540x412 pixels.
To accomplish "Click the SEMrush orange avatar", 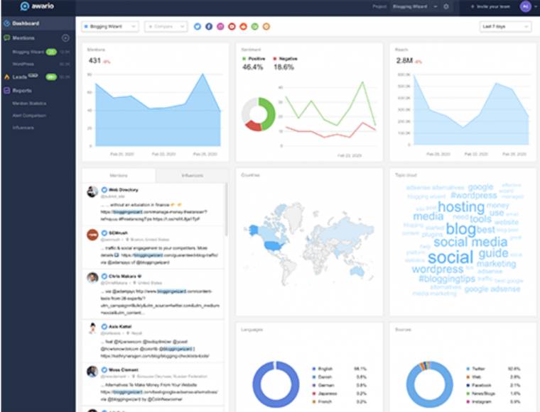I will point(92,235).
